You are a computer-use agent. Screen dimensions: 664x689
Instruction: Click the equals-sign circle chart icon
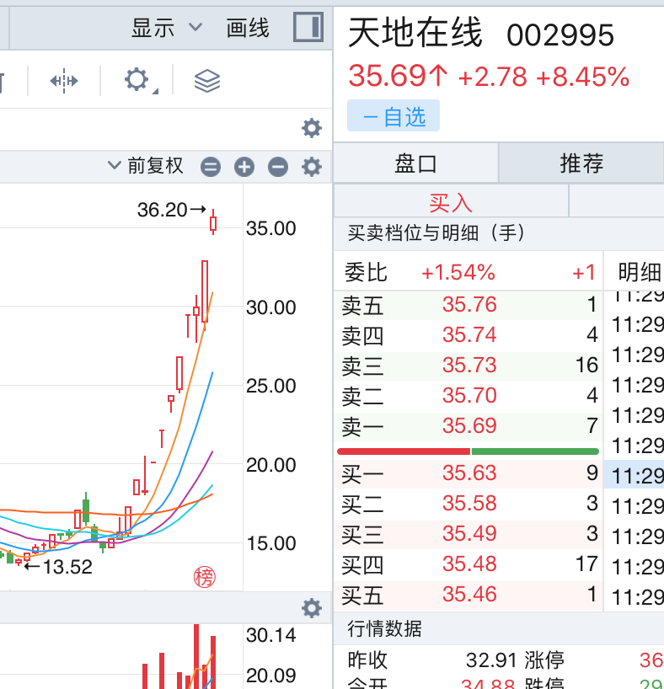point(211,167)
